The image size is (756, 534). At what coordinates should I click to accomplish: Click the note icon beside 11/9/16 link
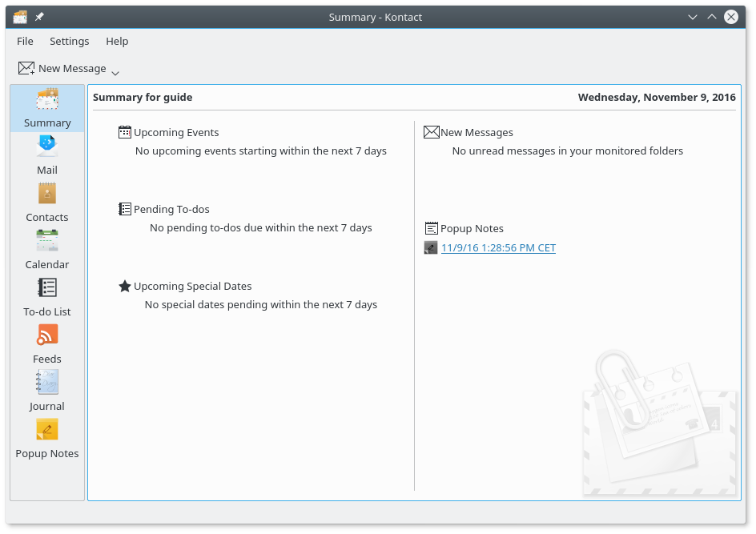tap(431, 247)
